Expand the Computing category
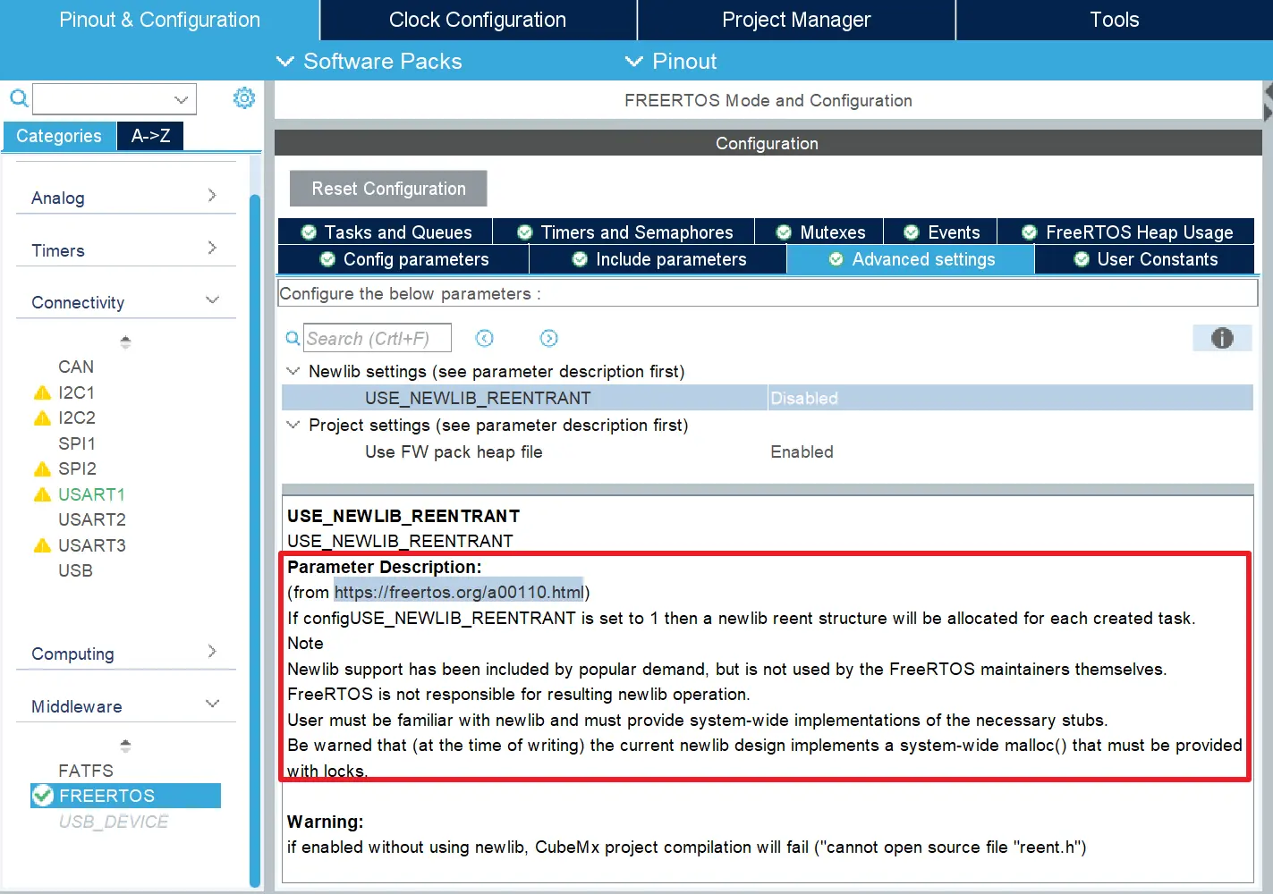1273x894 pixels. click(x=212, y=651)
